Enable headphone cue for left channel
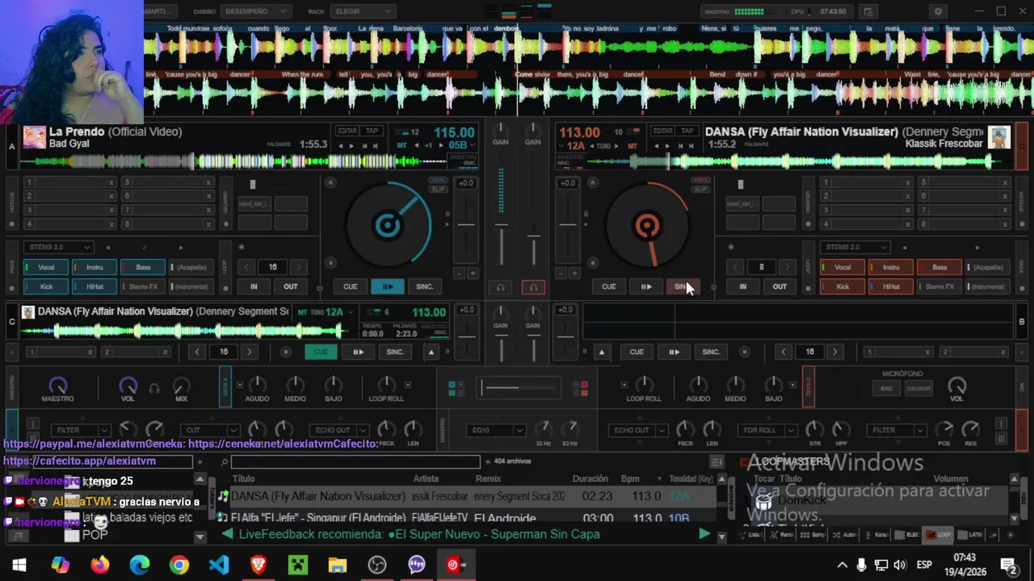This screenshot has width=1034, height=581. pos(500,287)
